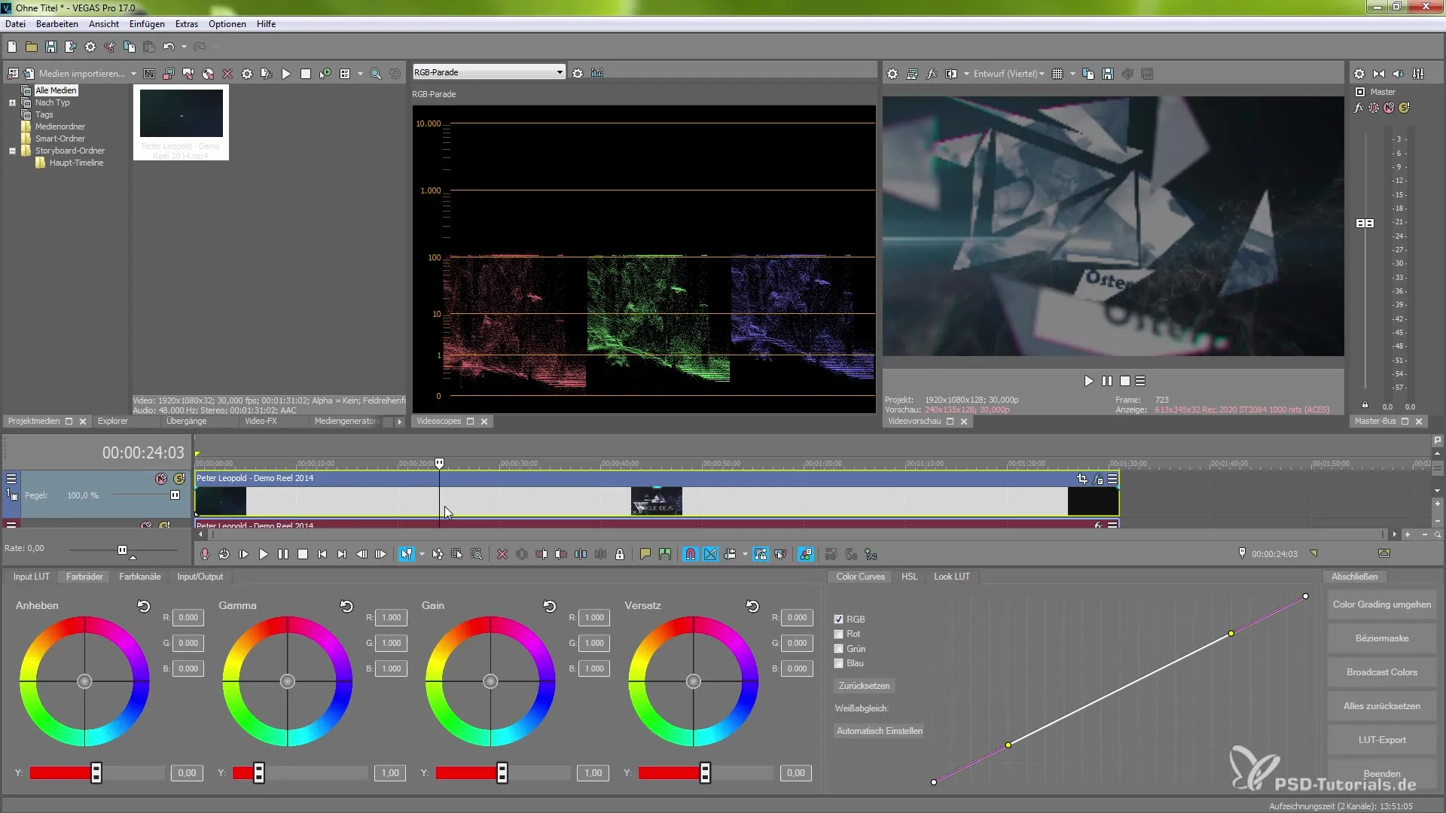Switch to the HSL tab
This screenshot has height=813, width=1446.
click(910, 577)
